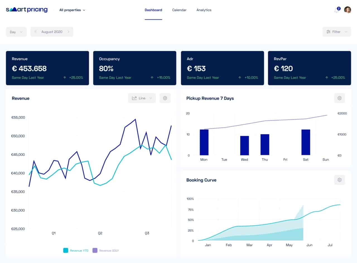Toggle Revenue SDLY legend series
Viewport: 357px width, 263px height.
[105, 250]
